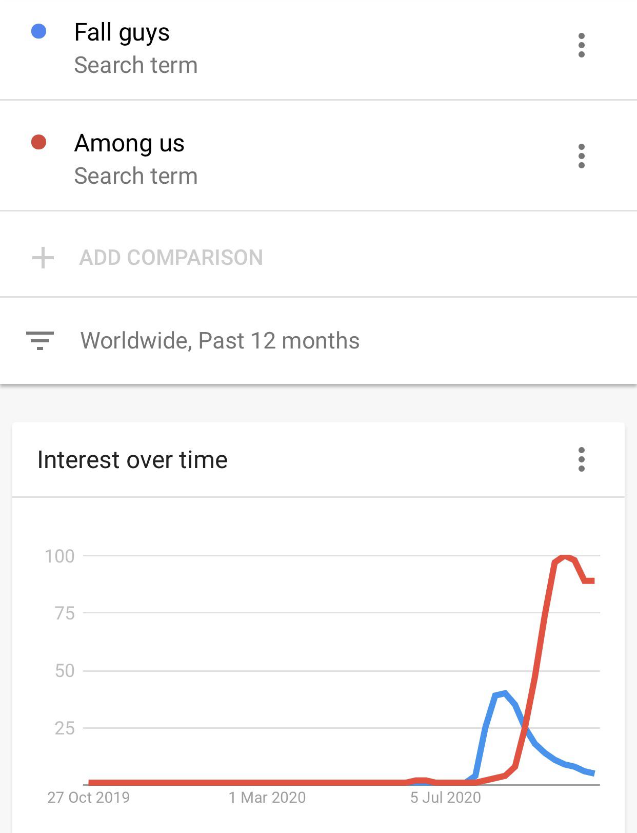Open the Worldwide, Past 12 months filter
637x833 pixels.
(221, 340)
